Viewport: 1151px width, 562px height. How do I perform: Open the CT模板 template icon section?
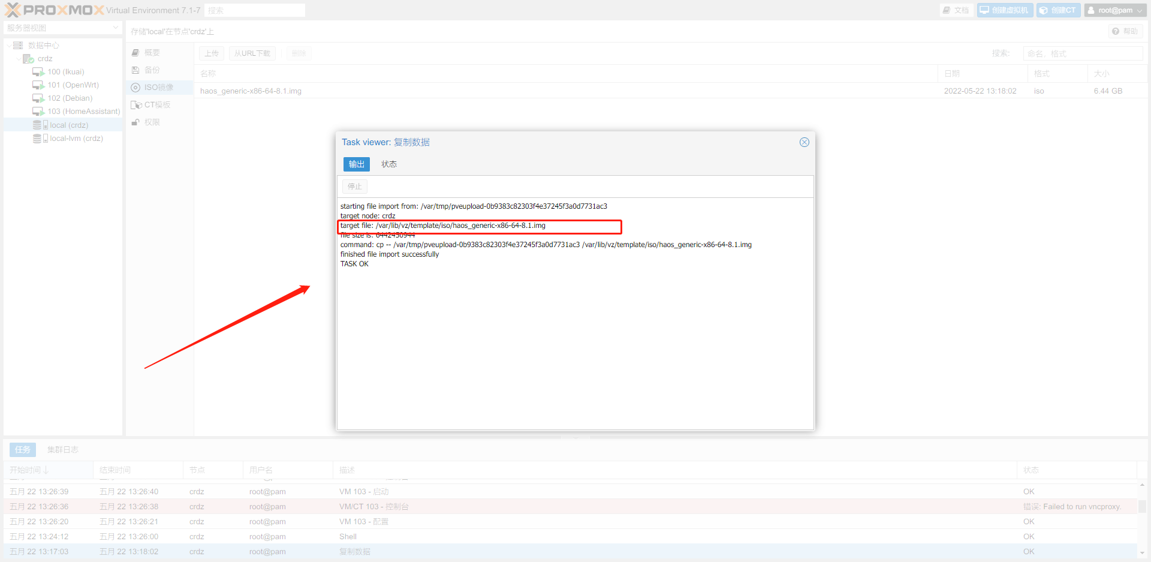coord(136,105)
